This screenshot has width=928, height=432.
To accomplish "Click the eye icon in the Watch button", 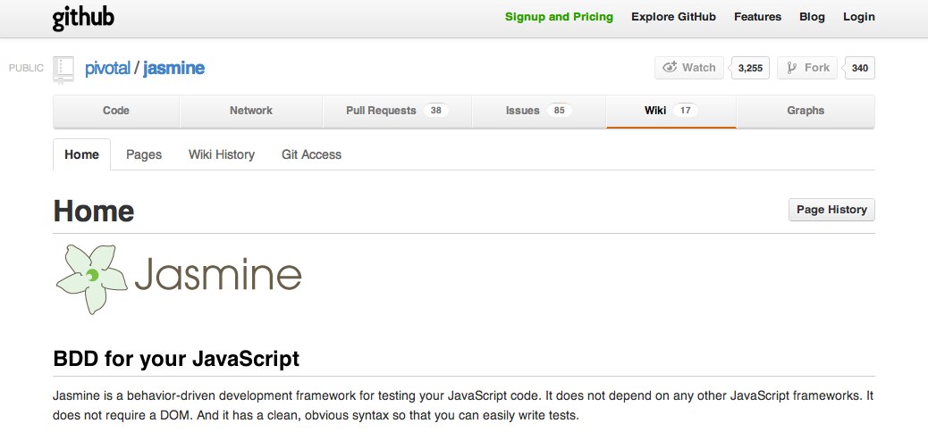I will tap(670, 67).
